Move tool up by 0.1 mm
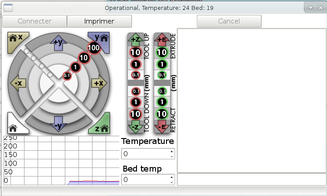The height and width of the screenshot is (196, 327). coord(136,75)
